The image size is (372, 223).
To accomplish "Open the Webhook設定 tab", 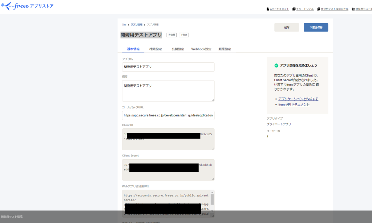I will coord(201,49).
